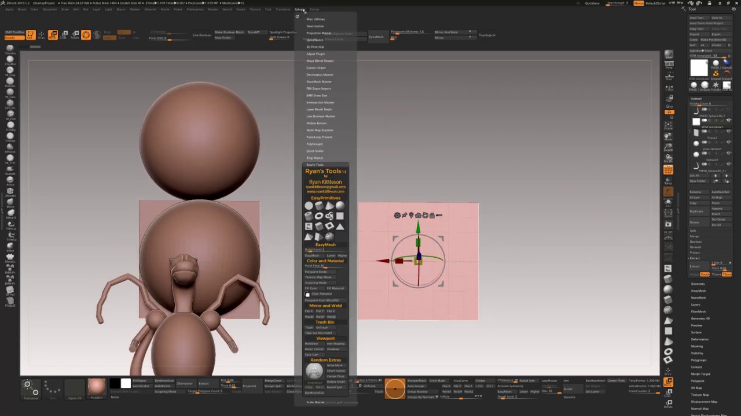Open the Transform menu
741x416 pixels.
[x=283, y=9]
